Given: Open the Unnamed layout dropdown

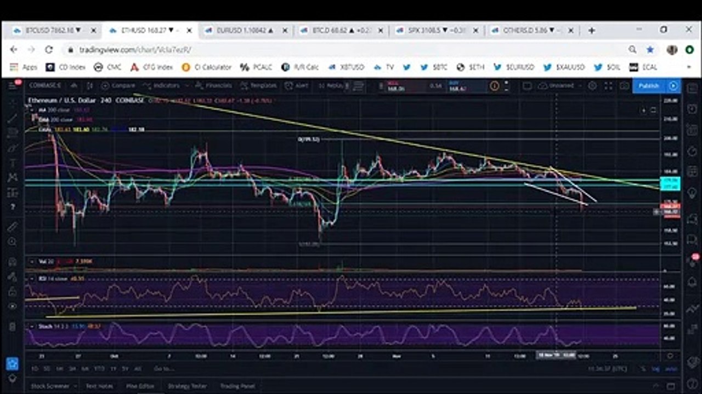Looking at the screenshot, I should pyautogui.click(x=559, y=86).
